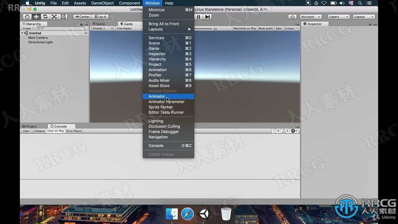This screenshot has height=224, width=398.
Task: Choose Profiler from Window menu
Action: [168, 75]
